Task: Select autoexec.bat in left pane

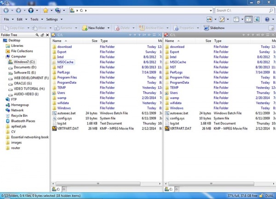Action: (x=66, y=113)
